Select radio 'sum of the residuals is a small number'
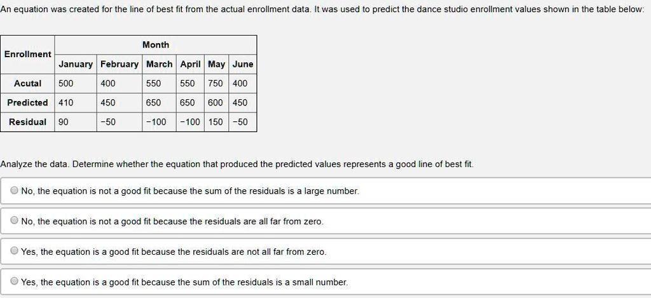The width and height of the screenshot is (651, 298). pyautogui.click(x=15, y=281)
